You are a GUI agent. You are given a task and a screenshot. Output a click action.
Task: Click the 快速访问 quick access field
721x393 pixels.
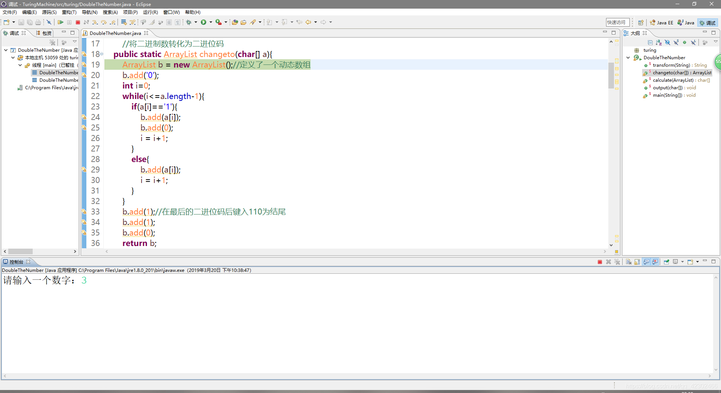pos(618,22)
